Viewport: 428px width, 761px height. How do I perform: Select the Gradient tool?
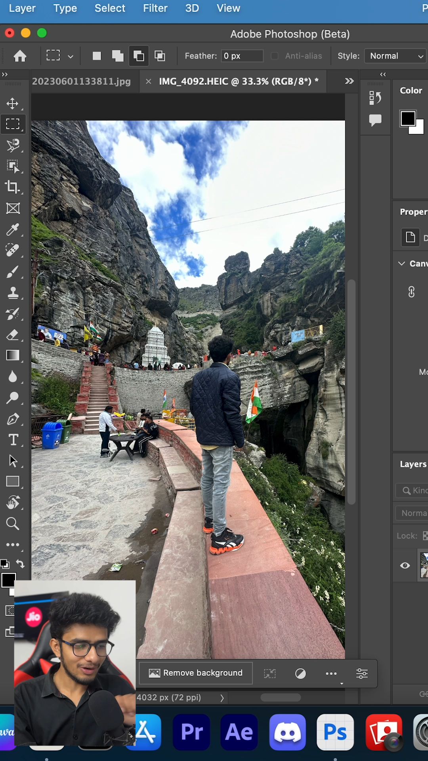click(x=13, y=355)
